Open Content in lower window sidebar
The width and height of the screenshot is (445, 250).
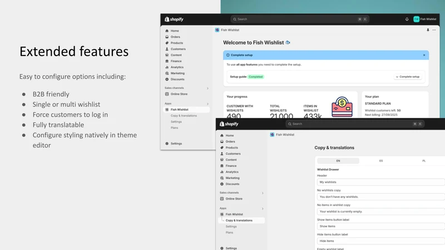[231, 159]
